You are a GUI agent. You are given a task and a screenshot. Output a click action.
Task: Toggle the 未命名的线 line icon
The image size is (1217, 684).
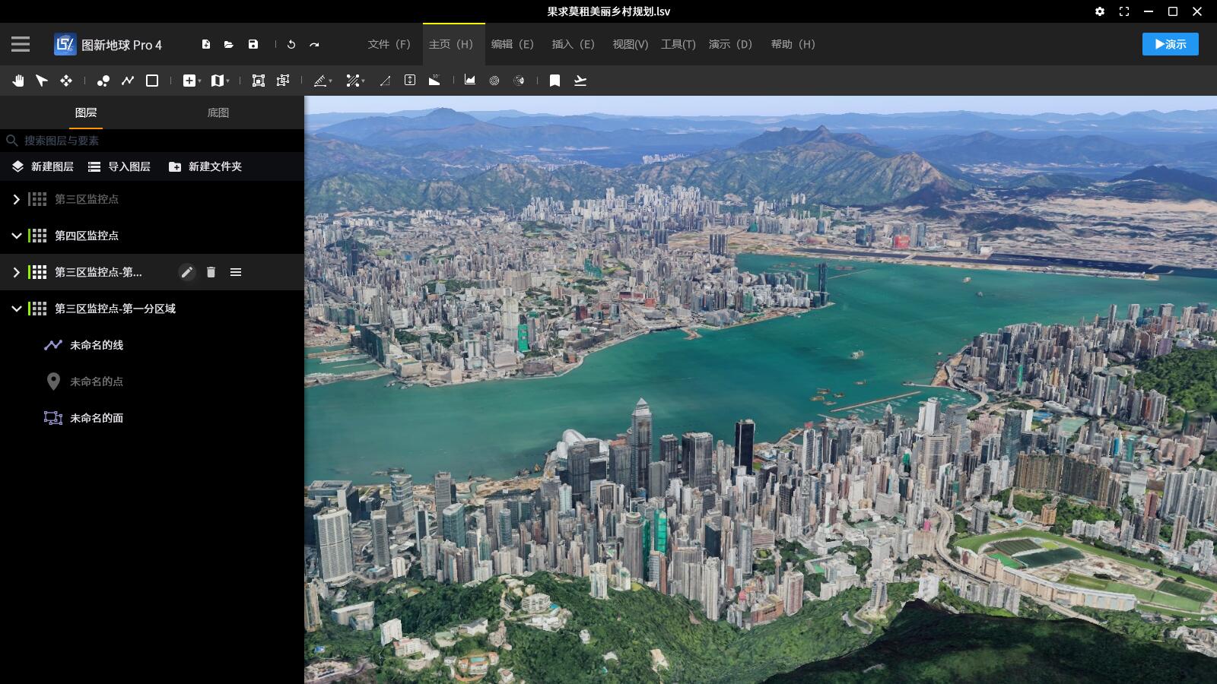tap(52, 345)
